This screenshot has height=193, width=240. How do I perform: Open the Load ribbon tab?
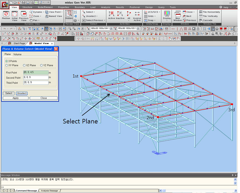pyautogui.click(x=93, y=7)
